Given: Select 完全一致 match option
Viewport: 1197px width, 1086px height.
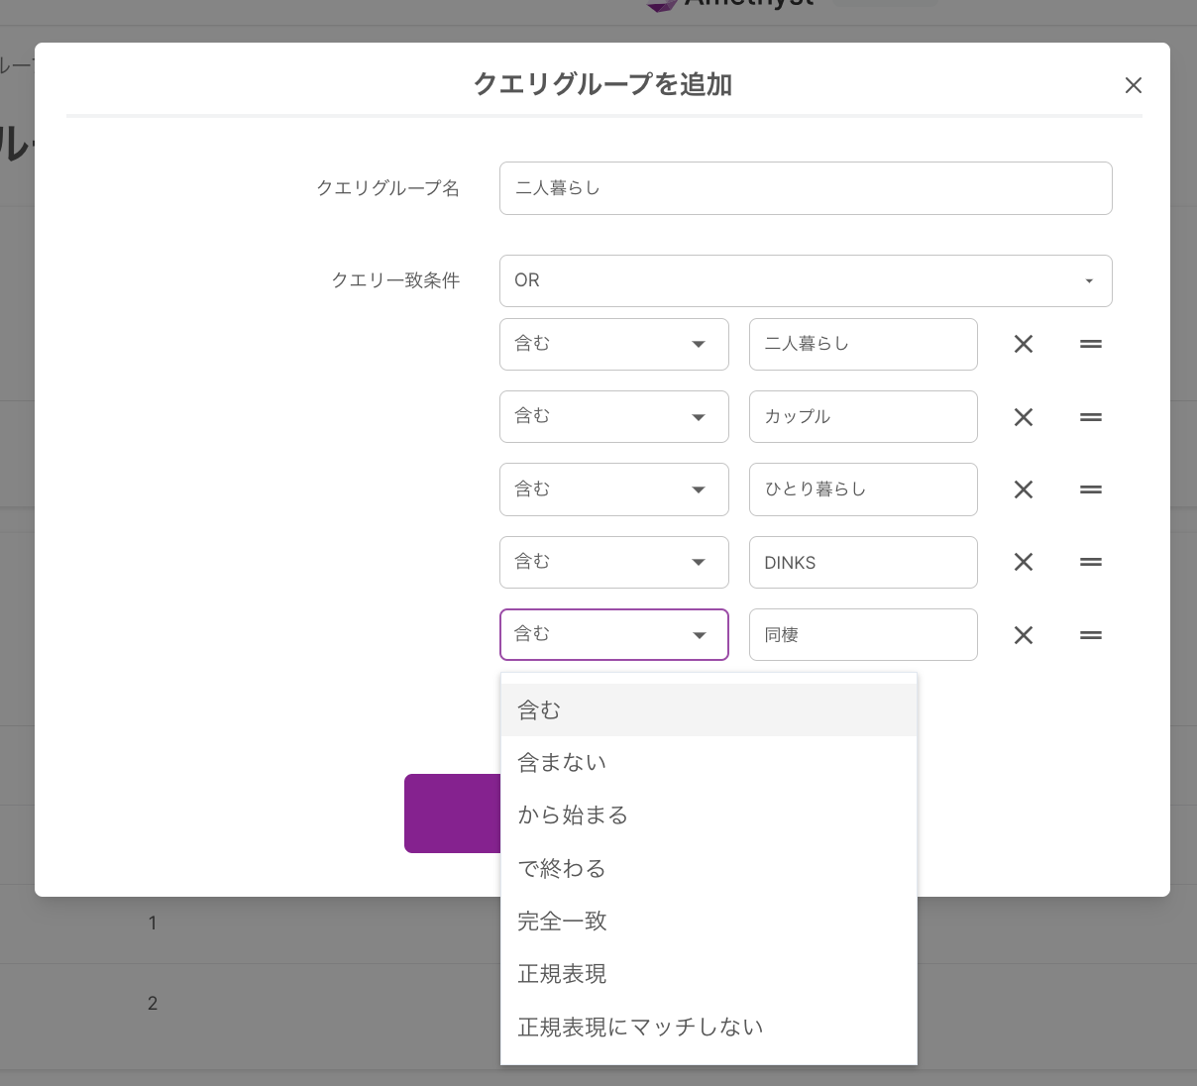Looking at the screenshot, I should pyautogui.click(x=708, y=922).
